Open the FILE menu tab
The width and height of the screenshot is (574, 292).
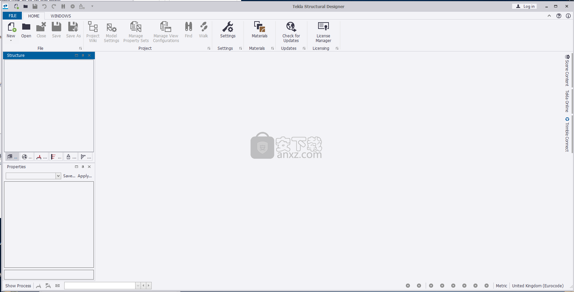(12, 16)
